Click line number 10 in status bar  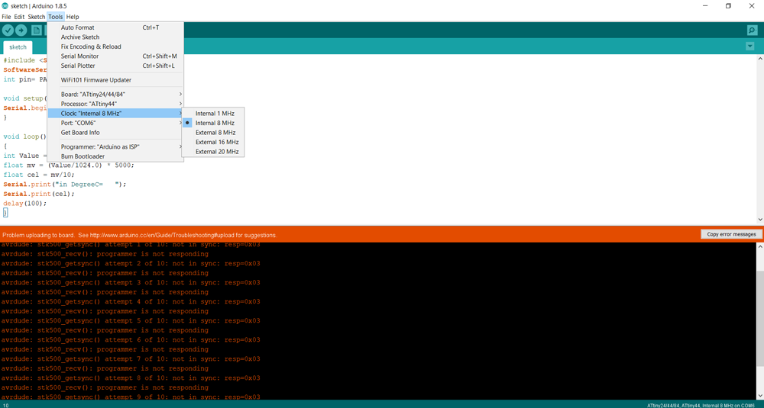click(x=5, y=405)
